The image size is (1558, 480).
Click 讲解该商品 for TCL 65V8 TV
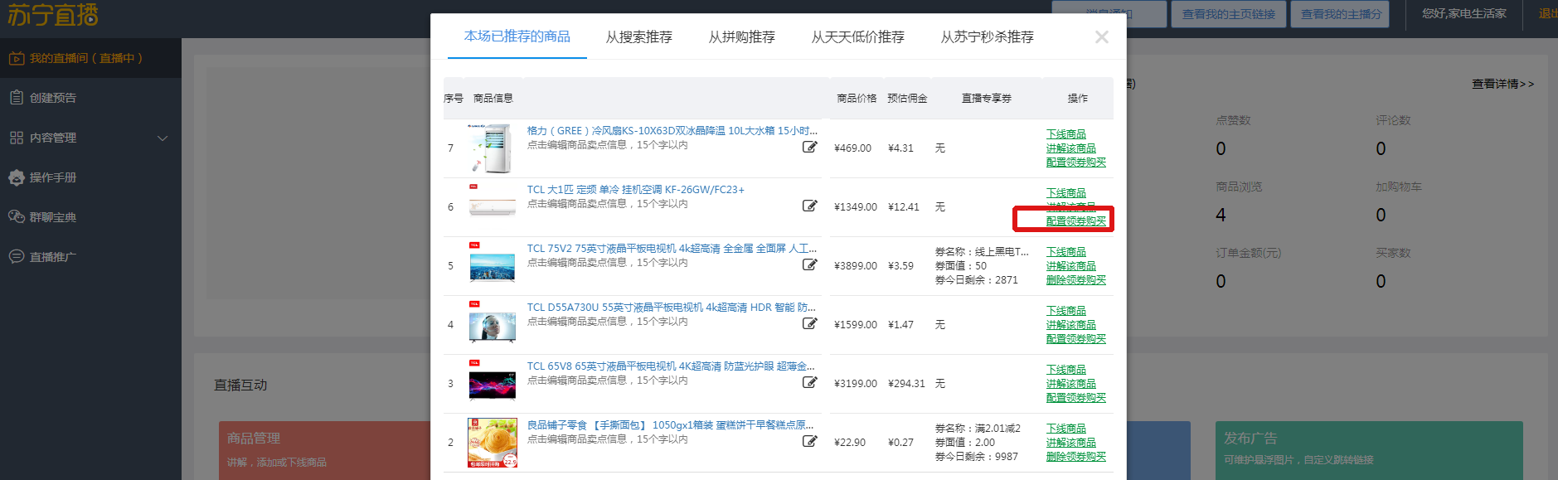(x=1071, y=384)
